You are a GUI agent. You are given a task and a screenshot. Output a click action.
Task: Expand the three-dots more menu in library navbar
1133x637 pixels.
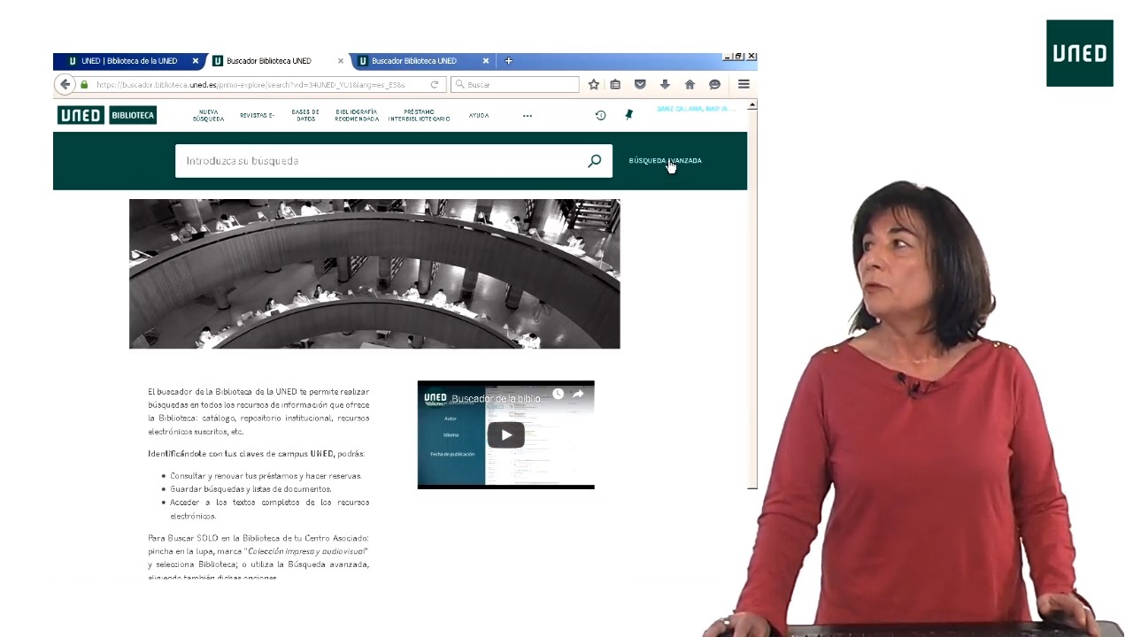pyautogui.click(x=528, y=116)
